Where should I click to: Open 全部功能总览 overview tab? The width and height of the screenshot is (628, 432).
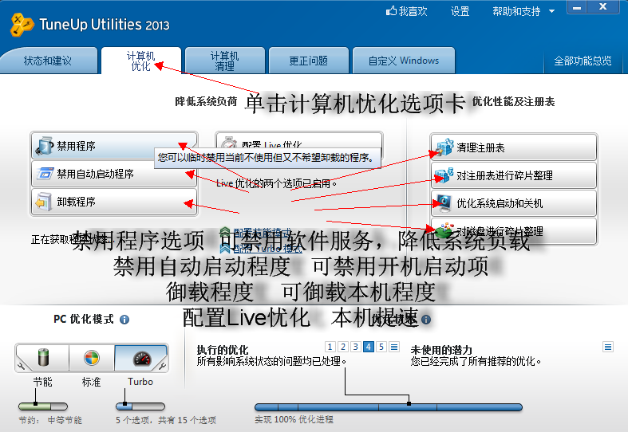click(583, 61)
